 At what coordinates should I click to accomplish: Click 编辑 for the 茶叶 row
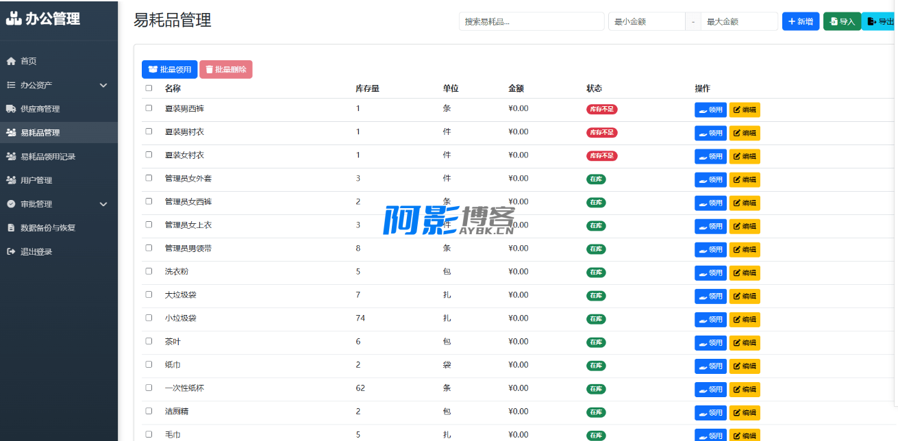coord(745,342)
